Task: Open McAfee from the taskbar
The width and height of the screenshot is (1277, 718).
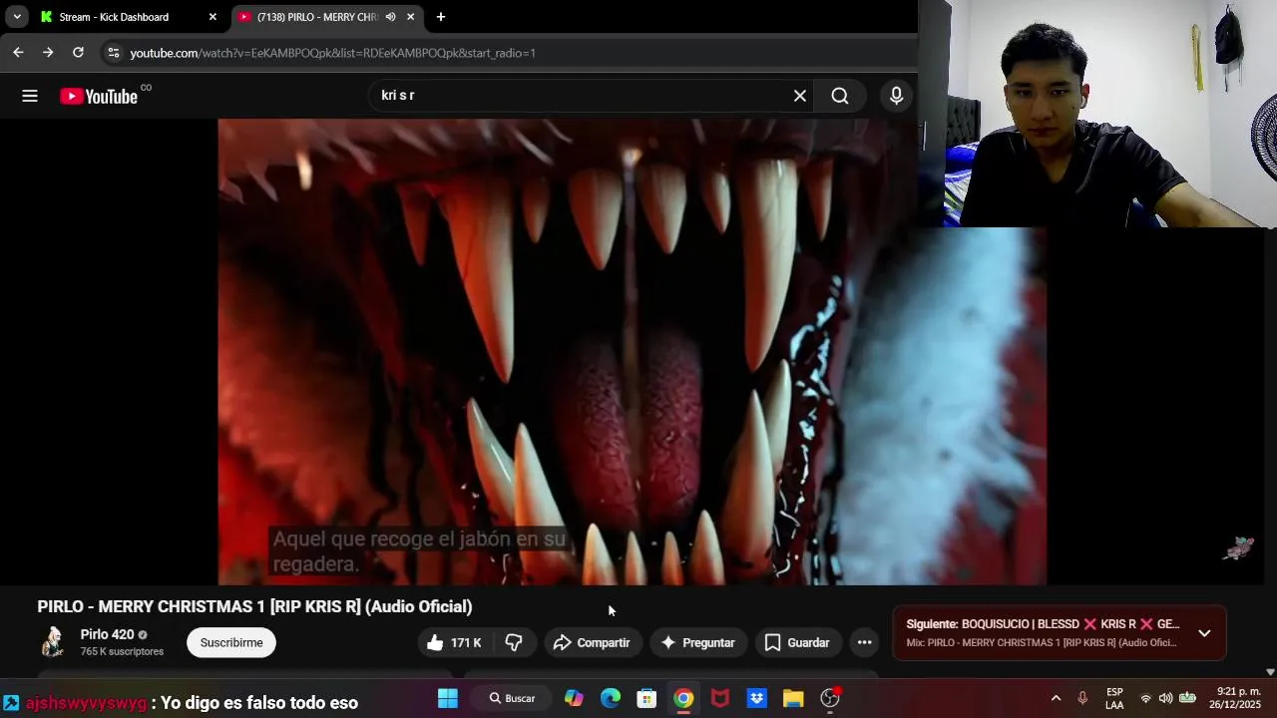Action: [720, 698]
